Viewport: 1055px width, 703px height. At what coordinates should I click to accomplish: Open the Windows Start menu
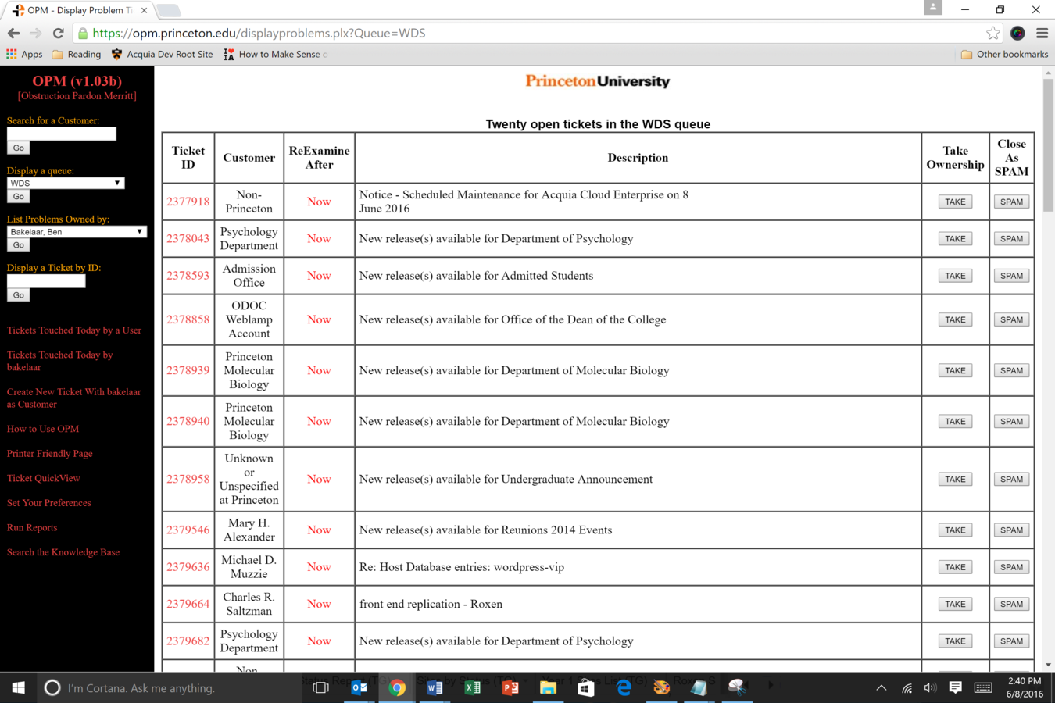point(18,687)
